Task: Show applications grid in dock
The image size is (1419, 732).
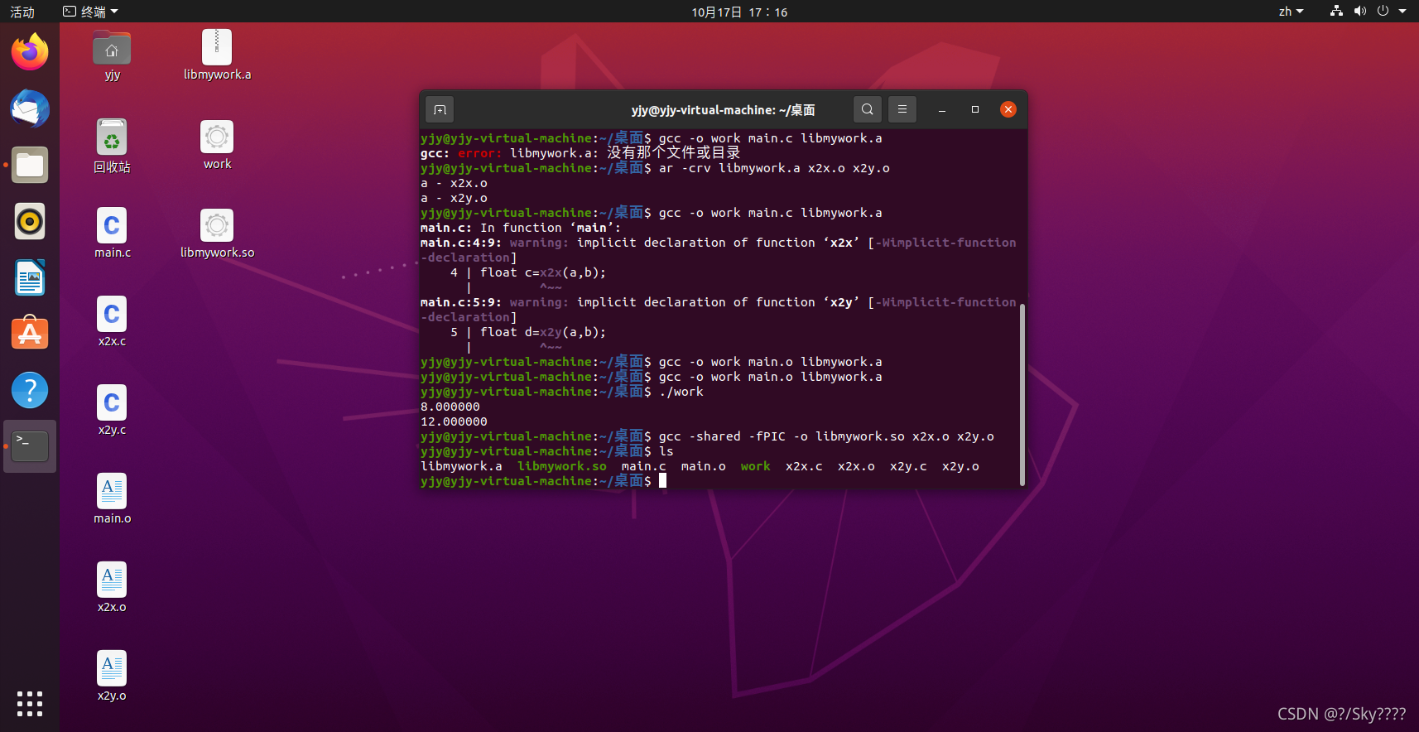Action: 30,704
